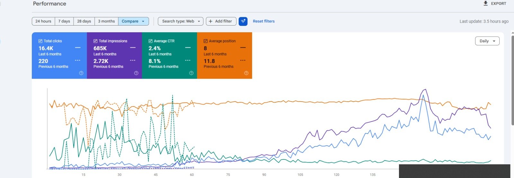Click the Reset filters link
514x178 pixels.
(264, 21)
